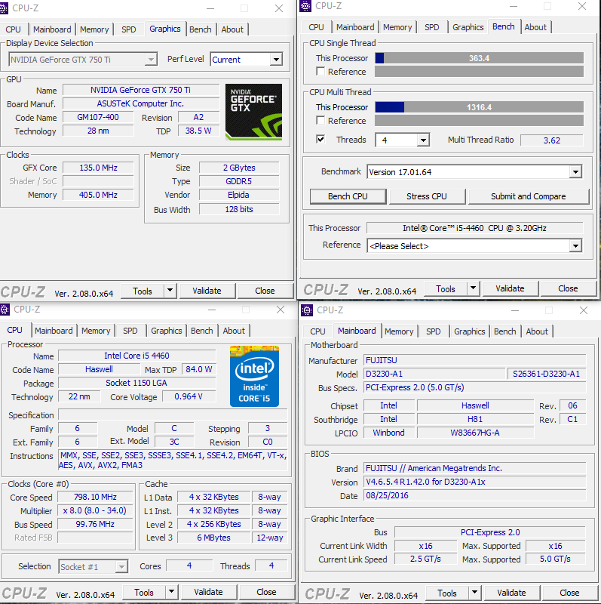Click the Bus Width 128 bits value
The height and width of the screenshot is (604, 601).
click(x=239, y=209)
